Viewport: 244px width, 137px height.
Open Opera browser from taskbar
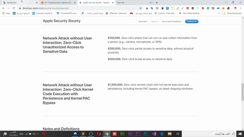(x=99, y=134)
